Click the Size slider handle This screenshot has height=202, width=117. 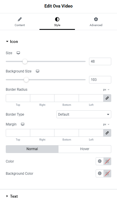(x=25, y=61)
